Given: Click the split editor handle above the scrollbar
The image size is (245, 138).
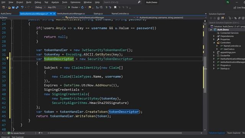Looking at the screenshot, I should click(205, 21).
